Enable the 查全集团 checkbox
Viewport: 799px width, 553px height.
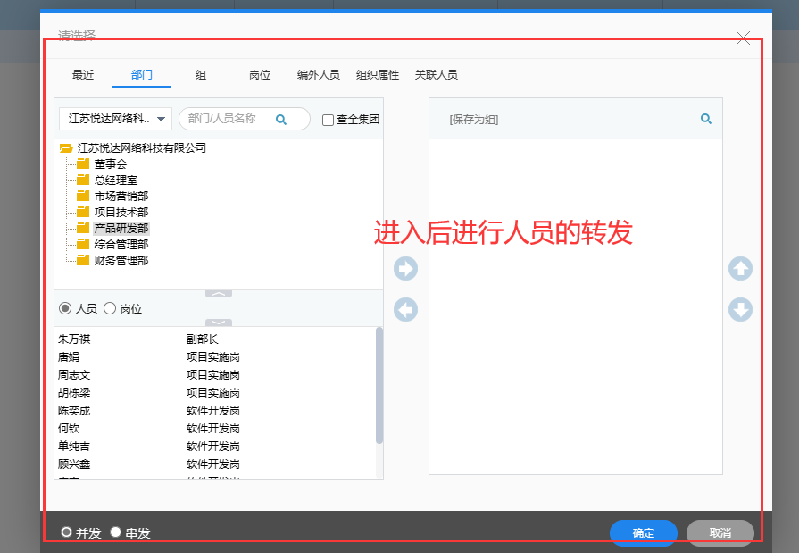pos(328,120)
